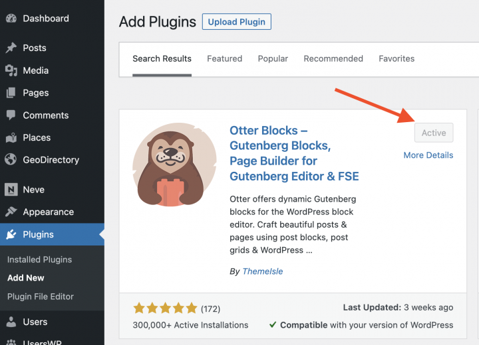Click the GeoDirectory globe icon
Viewport: 479px width, 345px height.
11,160
